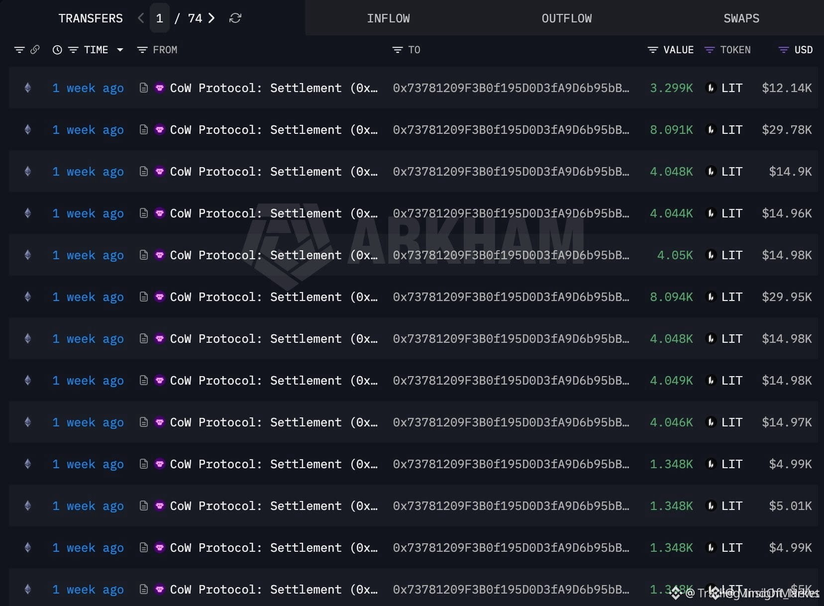
Task: Open the recipient address in the 8.091K LIT row
Action: point(511,130)
